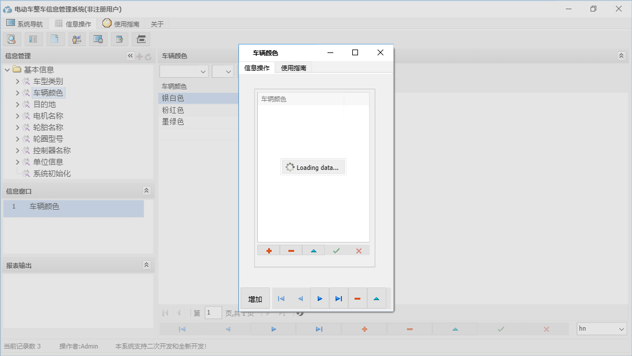Click the add-record toolbar icon with green plus
This screenshot has height=356, width=632.
point(119,39)
